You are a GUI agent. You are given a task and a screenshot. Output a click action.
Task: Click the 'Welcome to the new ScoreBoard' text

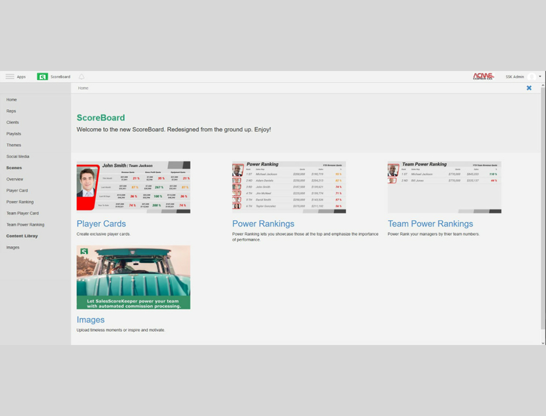coord(174,129)
